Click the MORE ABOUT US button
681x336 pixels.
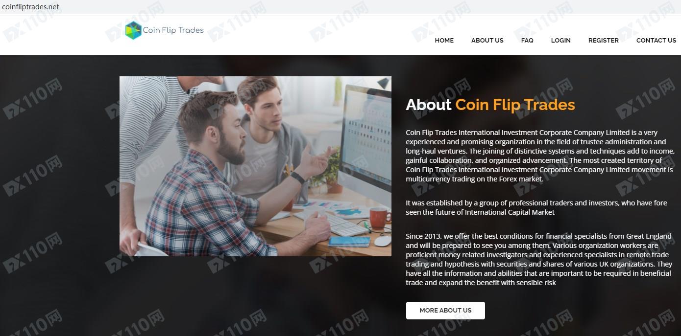pos(445,311)
